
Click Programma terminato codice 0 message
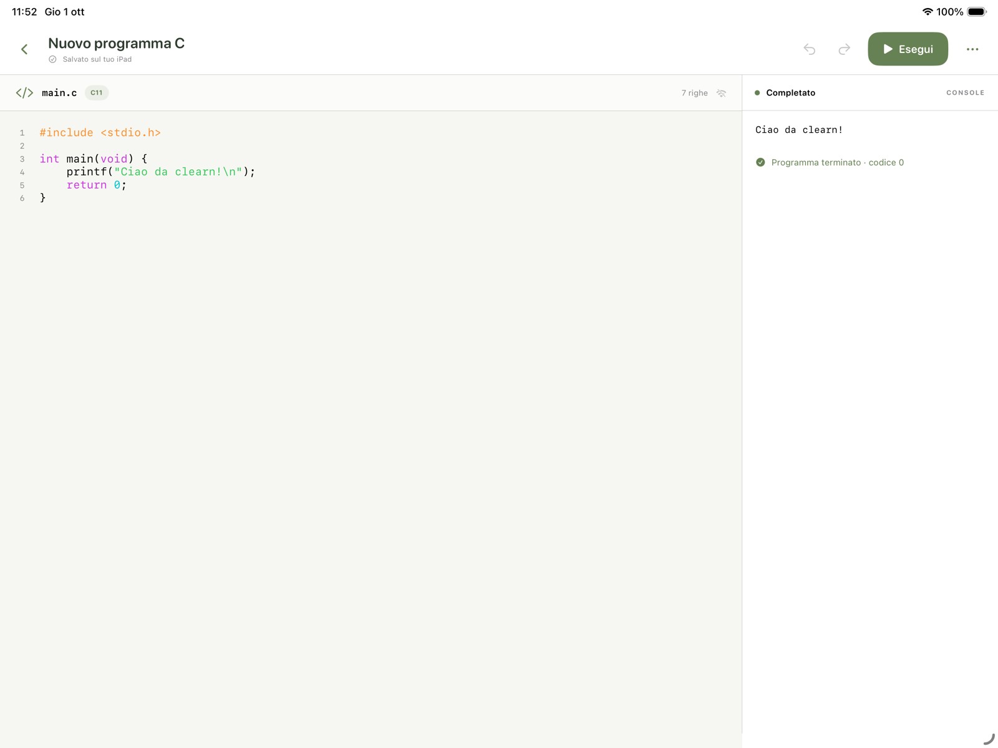837,162
